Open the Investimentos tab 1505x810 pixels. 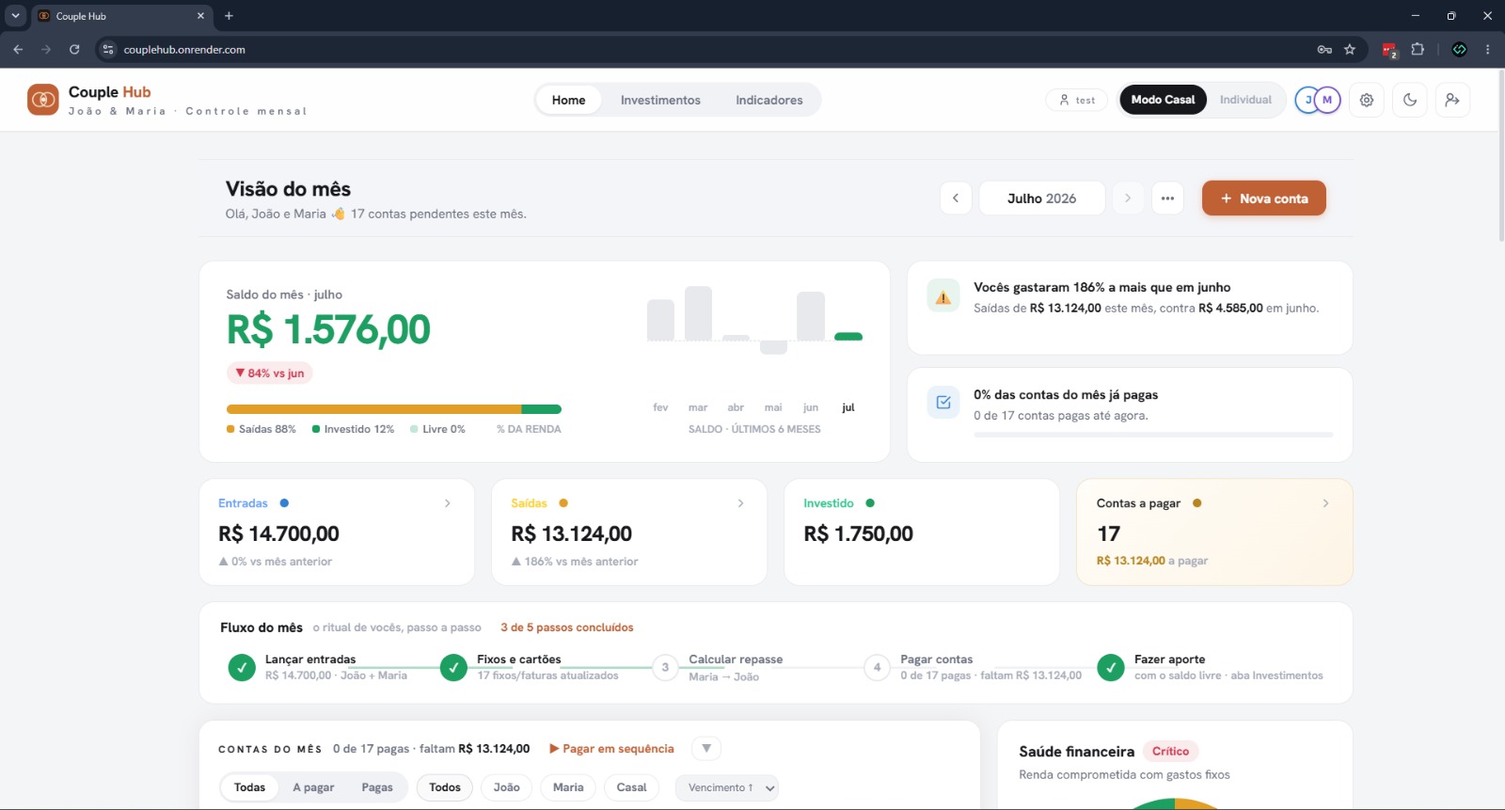click(x=660, y=100)
